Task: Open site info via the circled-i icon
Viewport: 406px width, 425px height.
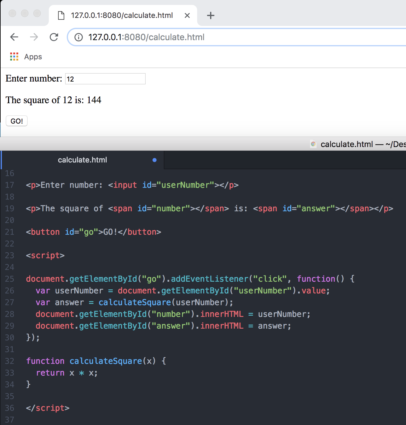Action: tap(78, 37)
